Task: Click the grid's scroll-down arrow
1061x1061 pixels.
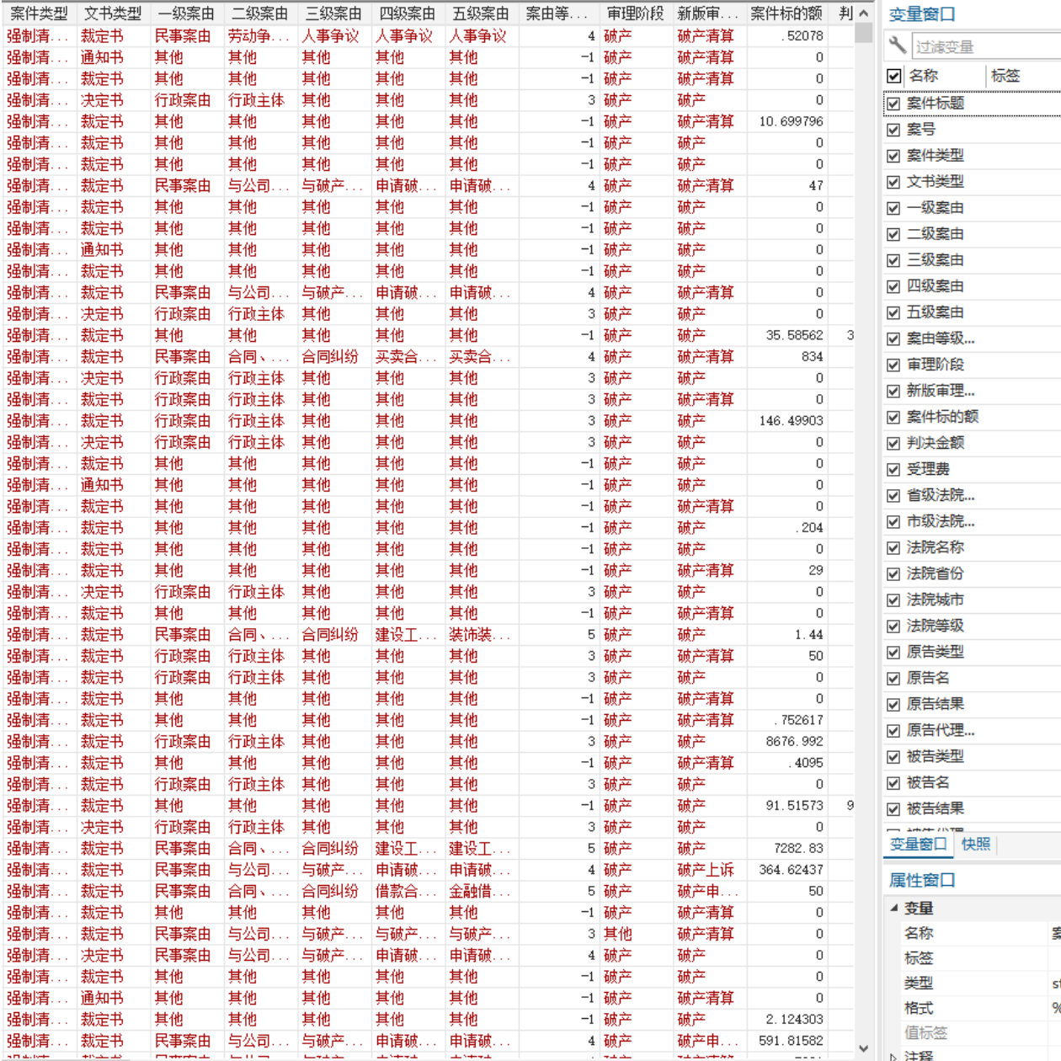Action: tap(863, 1048)
